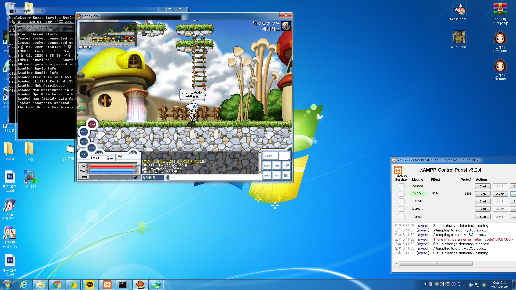
Task: Stop the MySQL module
Action: point(483,194)
